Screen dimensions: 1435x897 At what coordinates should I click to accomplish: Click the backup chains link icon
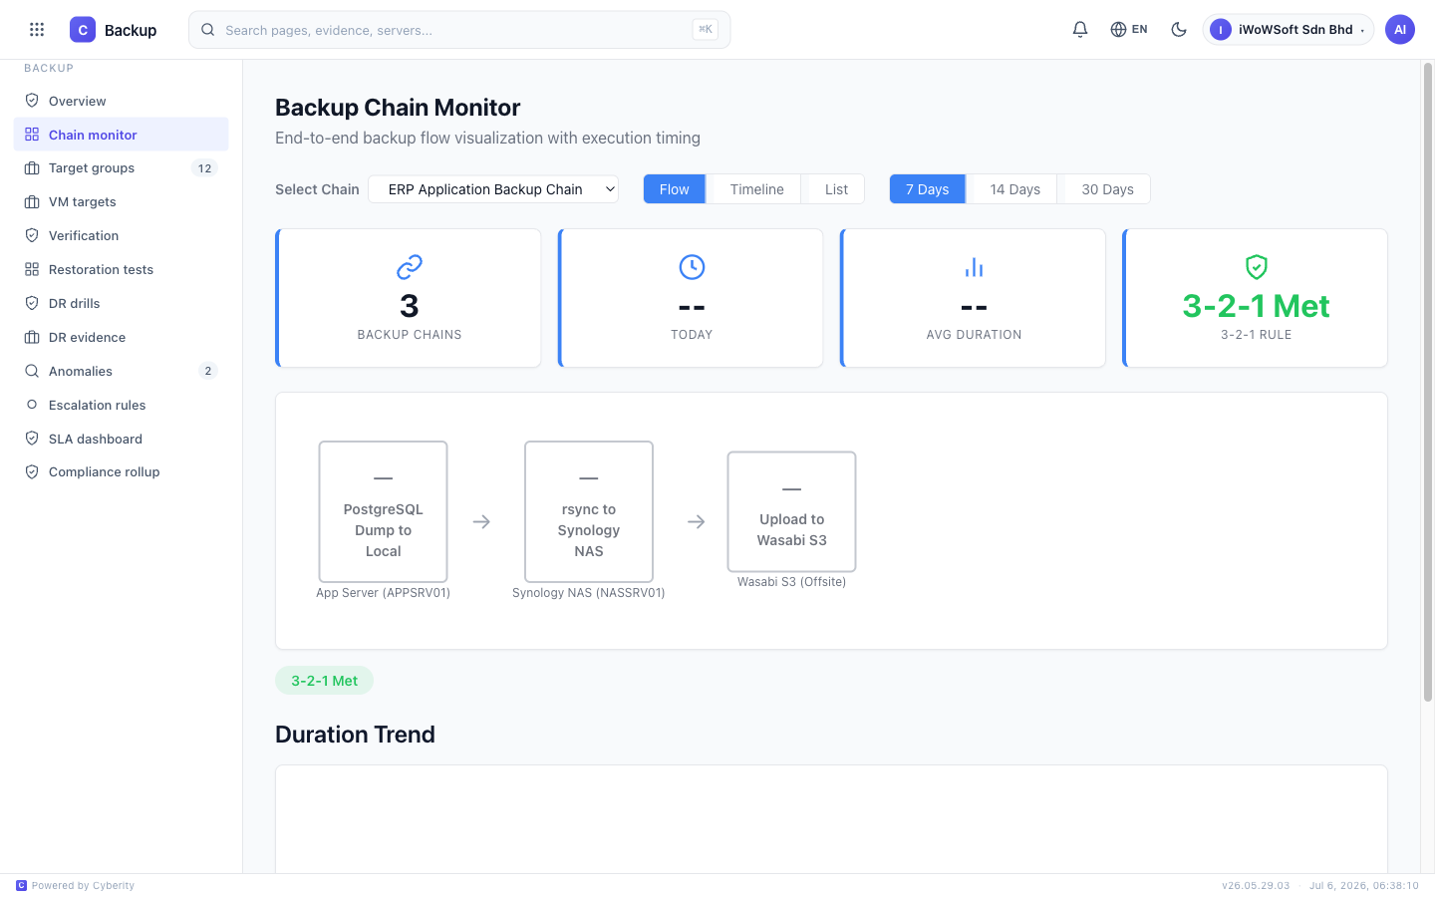click(410, 267)
